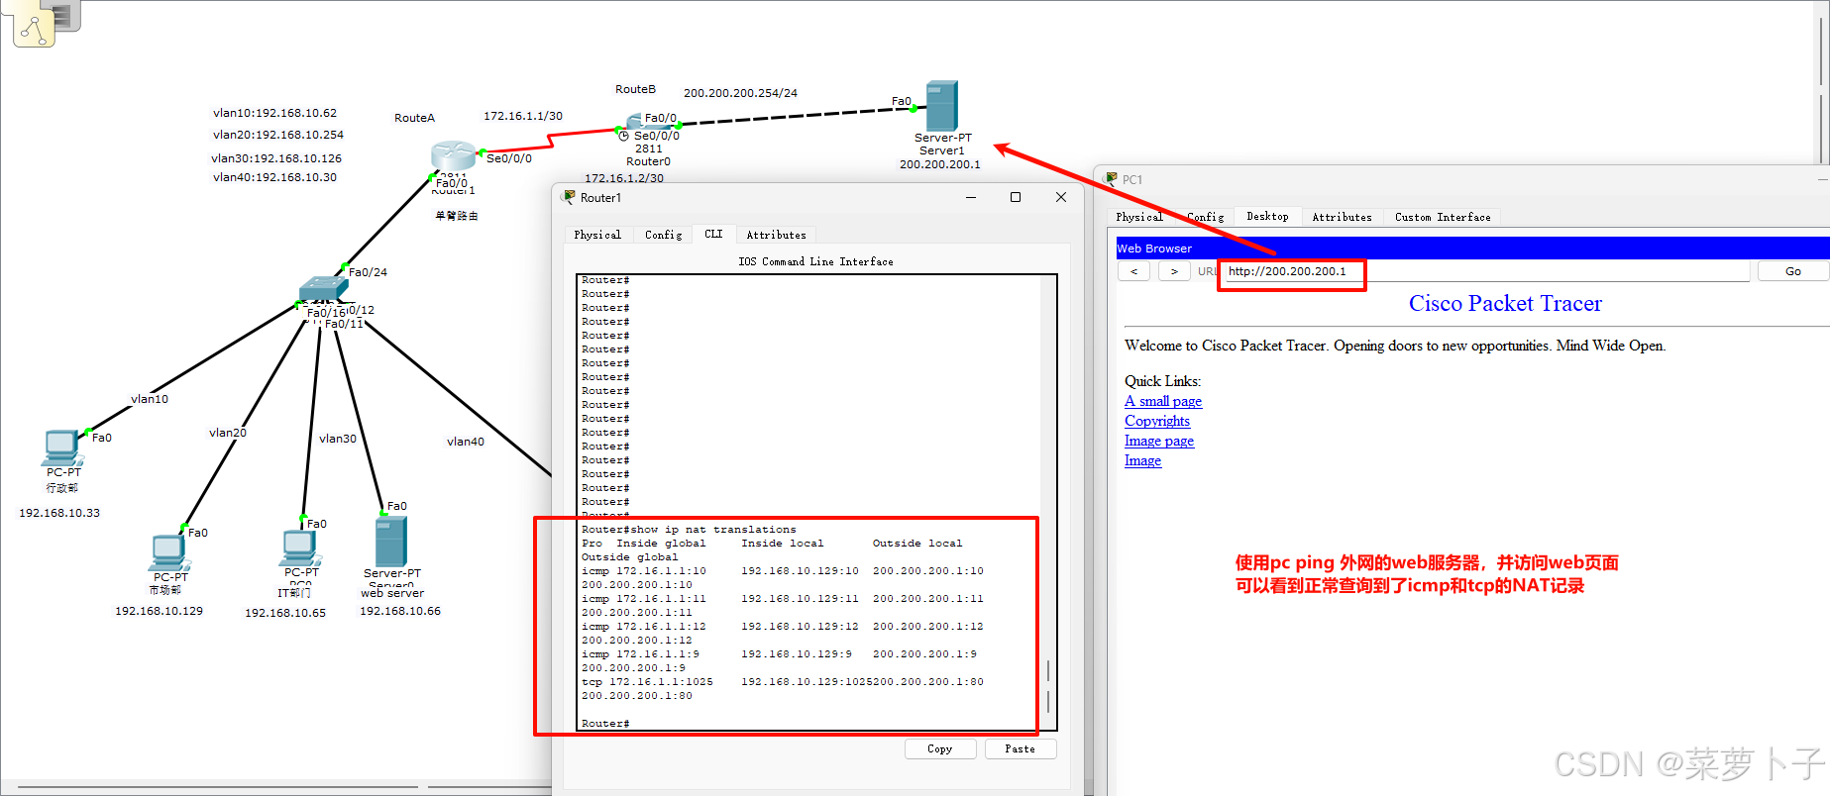Click the Web Browser title bar in PC1
Image resolution: width=1830 pixels, height=796 pixels.
coord(1472,248)
